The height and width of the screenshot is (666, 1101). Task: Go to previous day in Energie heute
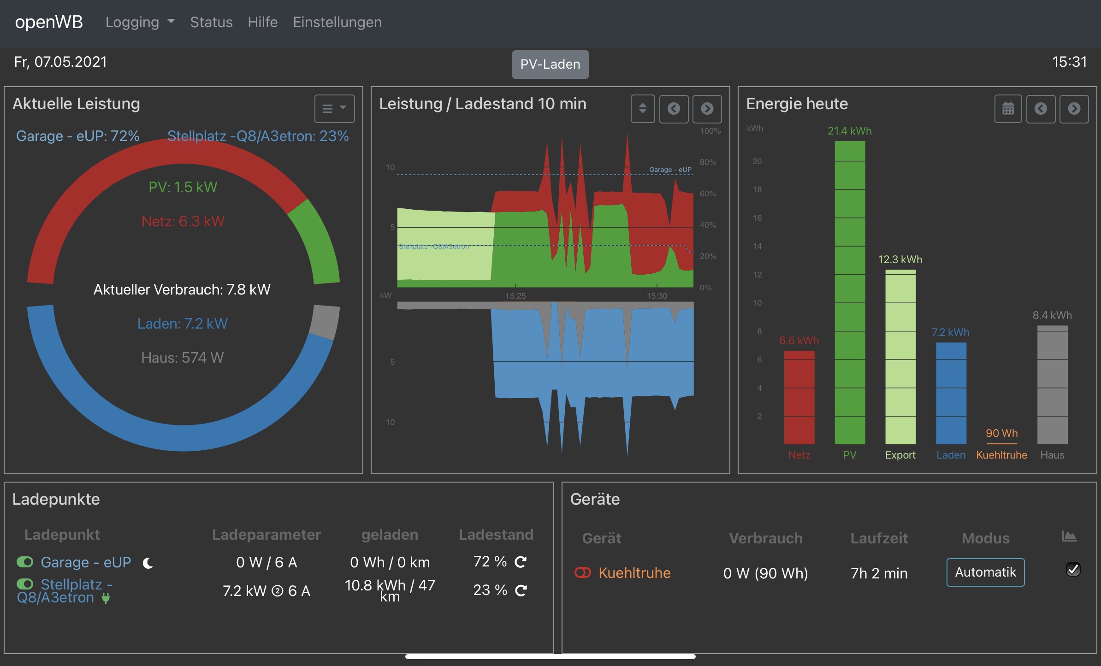click(x=1041, y=109)
